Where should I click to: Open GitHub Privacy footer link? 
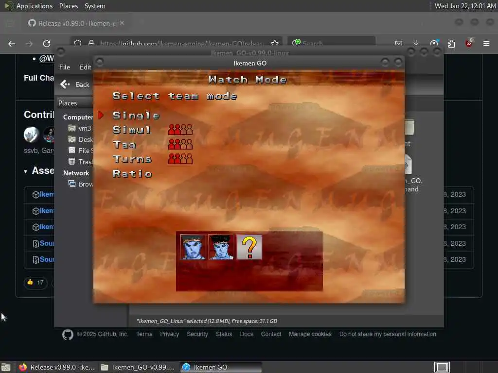tap(169, 334)
